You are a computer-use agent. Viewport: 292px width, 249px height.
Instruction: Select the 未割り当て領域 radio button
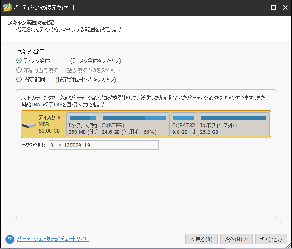click(19, 70)
